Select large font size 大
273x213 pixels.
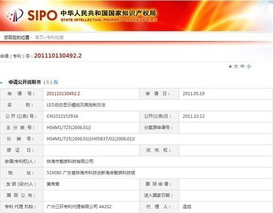236,66
